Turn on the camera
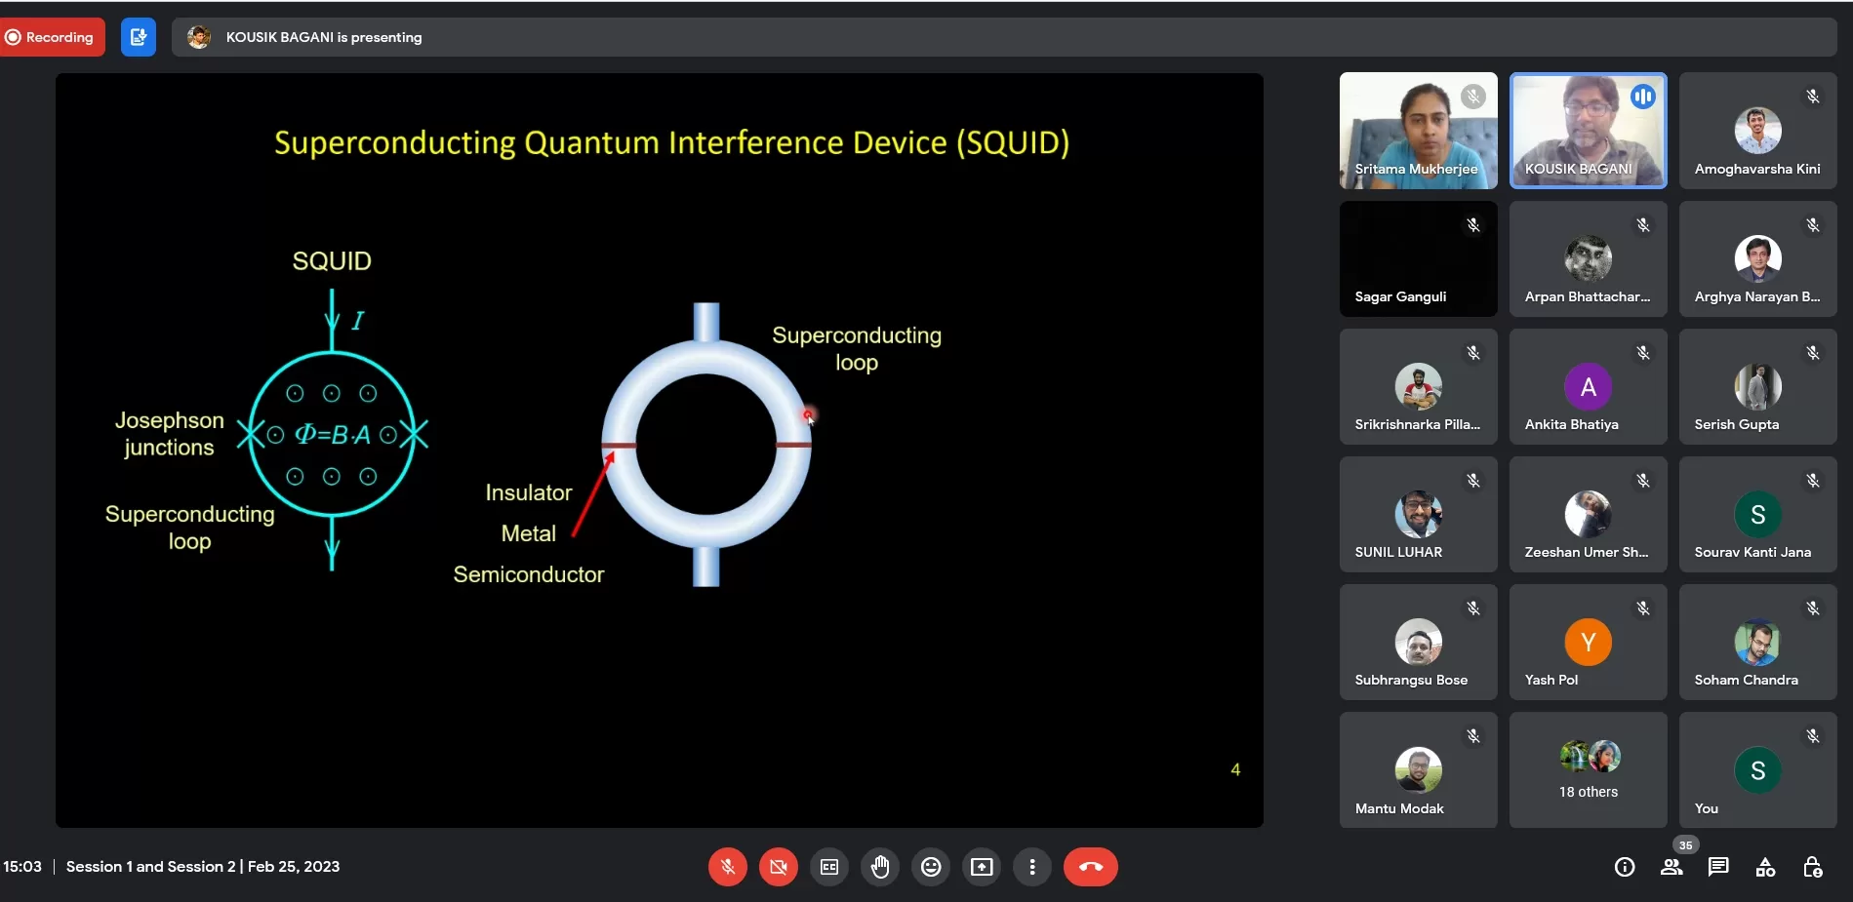This screenshot has height=902, width=1853. [x=779, y=867]
